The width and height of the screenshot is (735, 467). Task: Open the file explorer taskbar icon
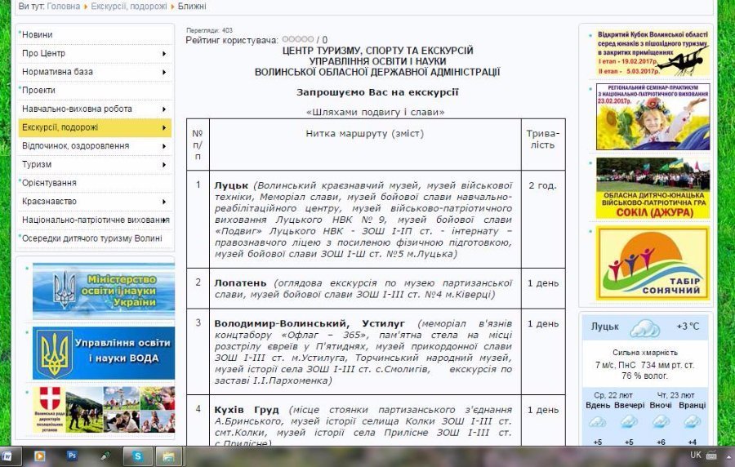click(168, 456)
